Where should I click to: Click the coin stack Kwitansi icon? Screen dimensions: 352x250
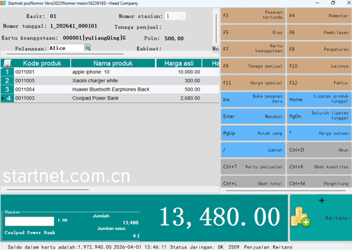coord(300,217)
